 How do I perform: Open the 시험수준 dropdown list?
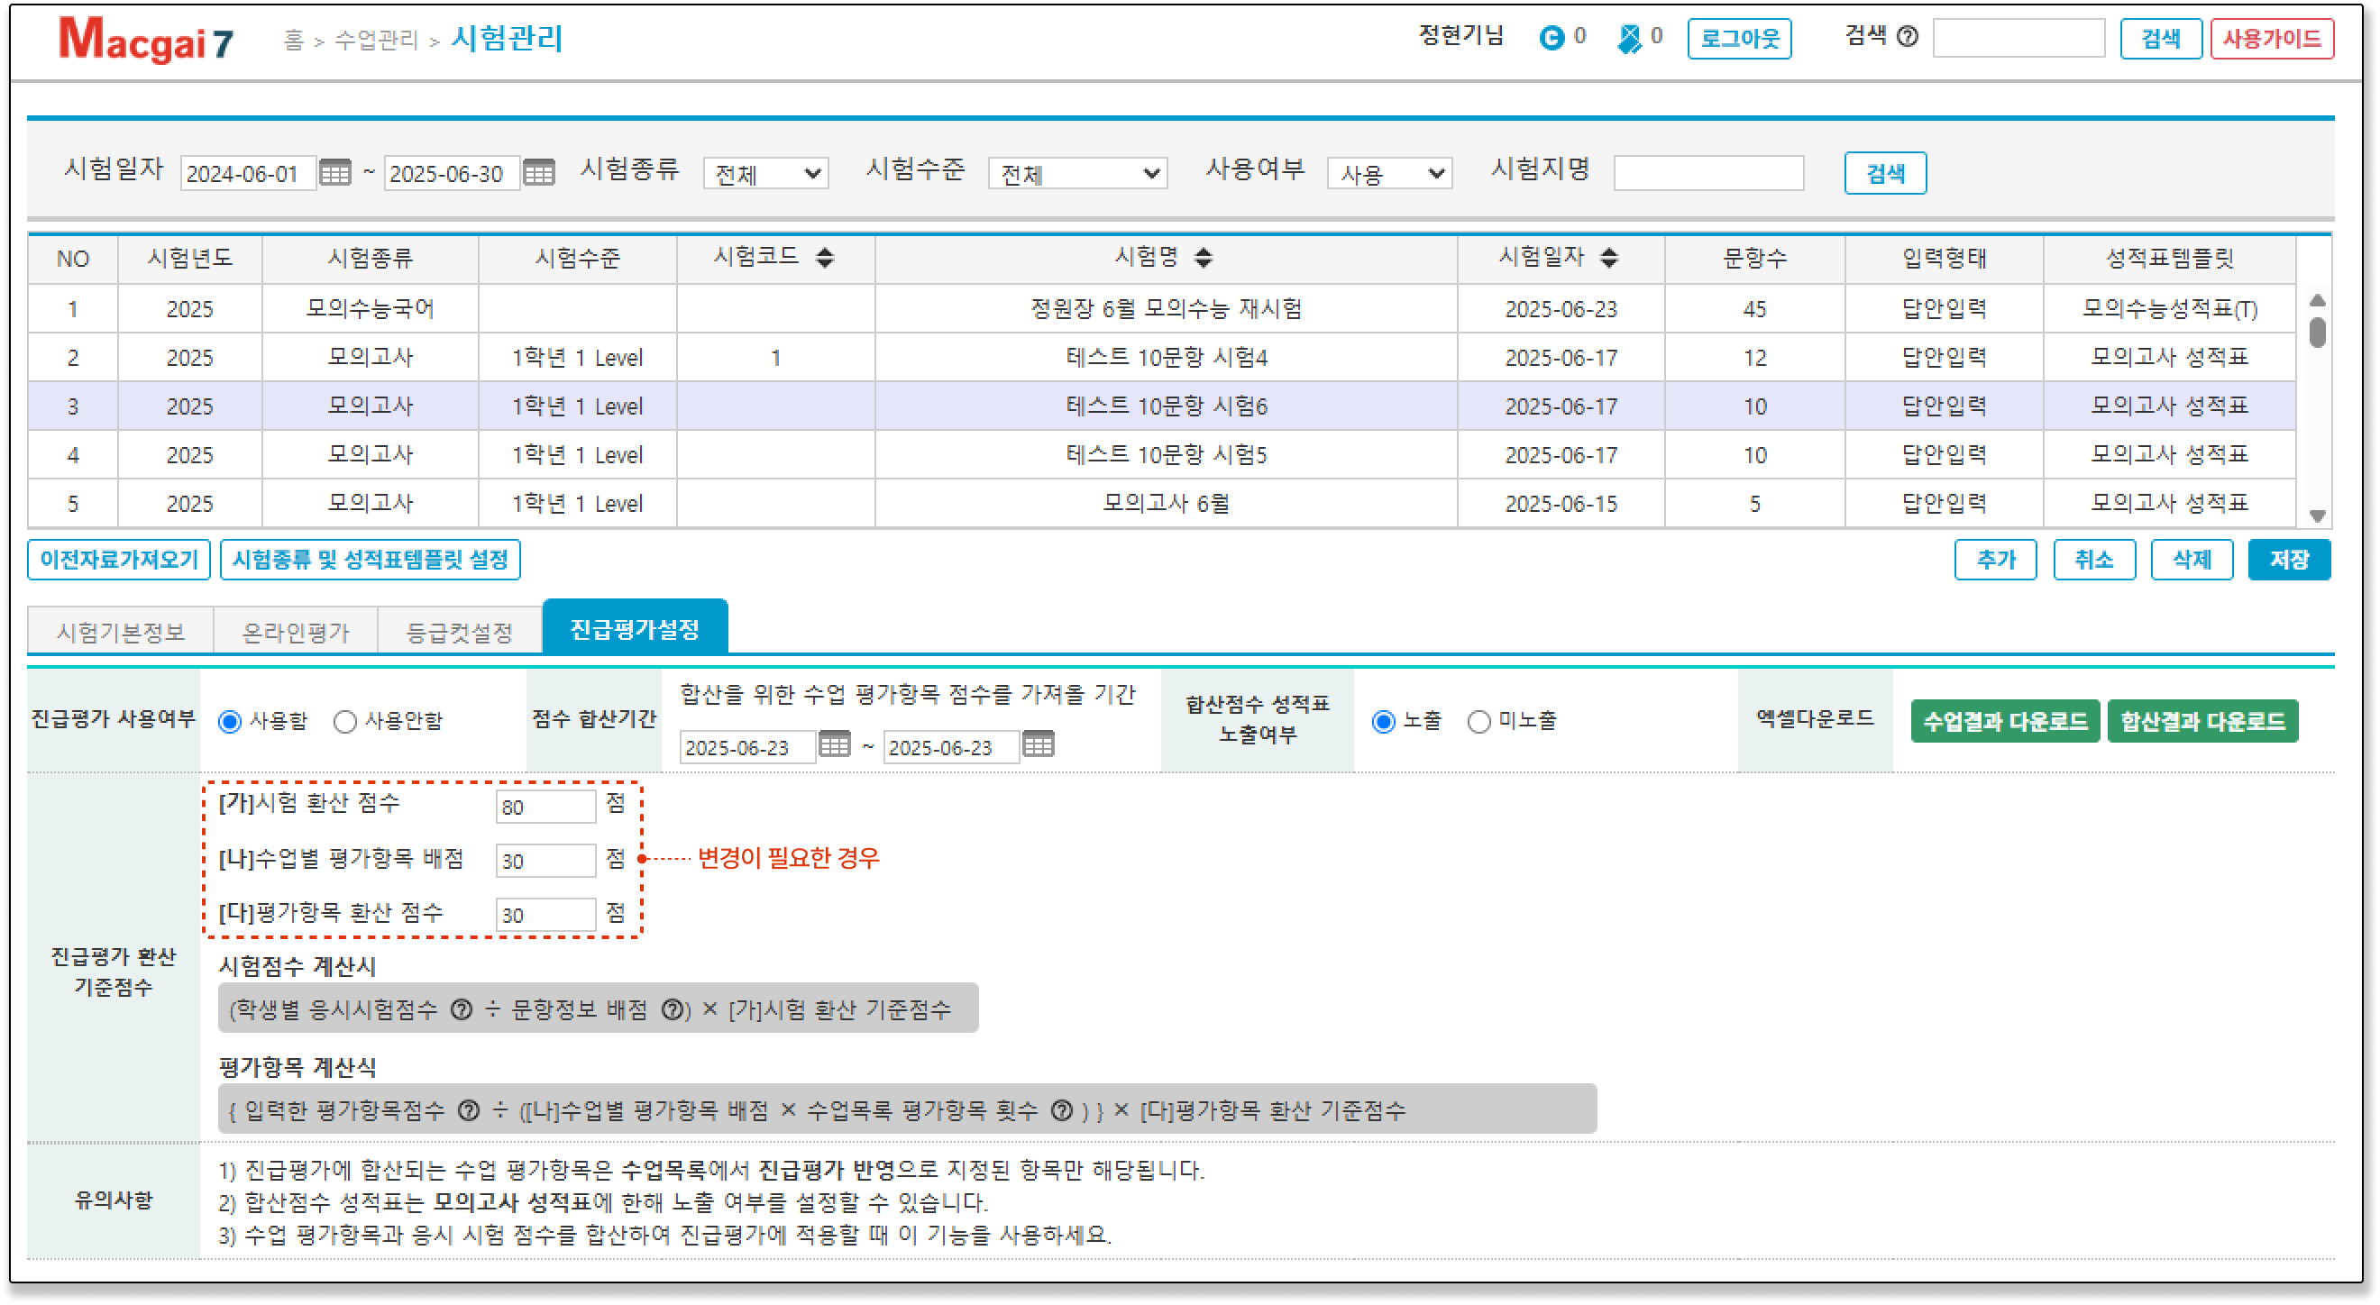pyautogui.click(x=1077, y=174)
